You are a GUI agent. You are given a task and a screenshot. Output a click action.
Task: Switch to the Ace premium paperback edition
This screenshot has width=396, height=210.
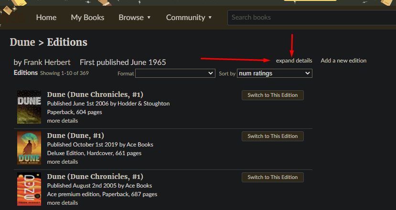click(x=272, y=177)
